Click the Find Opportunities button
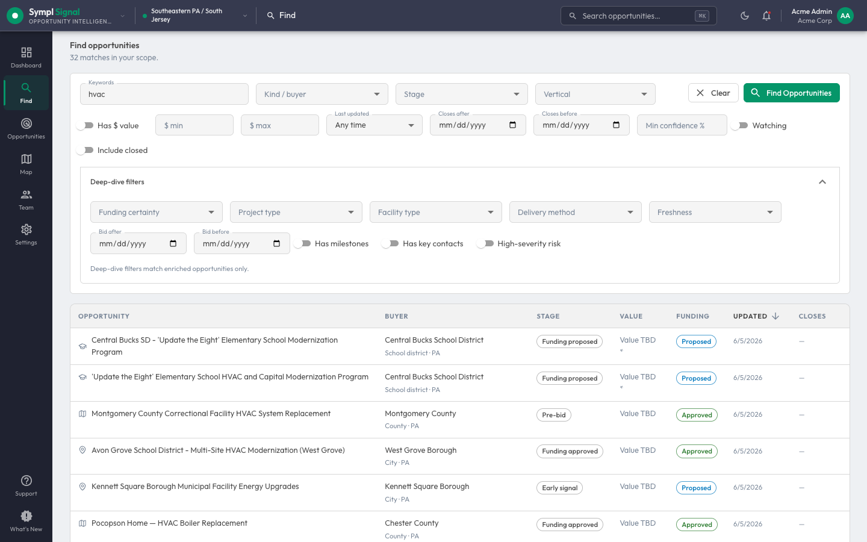867x542 pixels. [x=791, y=93]
